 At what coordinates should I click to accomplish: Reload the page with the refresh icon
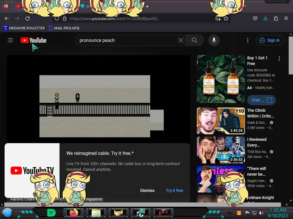tap(27, 19)
